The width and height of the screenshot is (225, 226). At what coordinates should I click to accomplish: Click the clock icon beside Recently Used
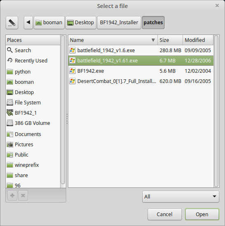click(10, 60)
